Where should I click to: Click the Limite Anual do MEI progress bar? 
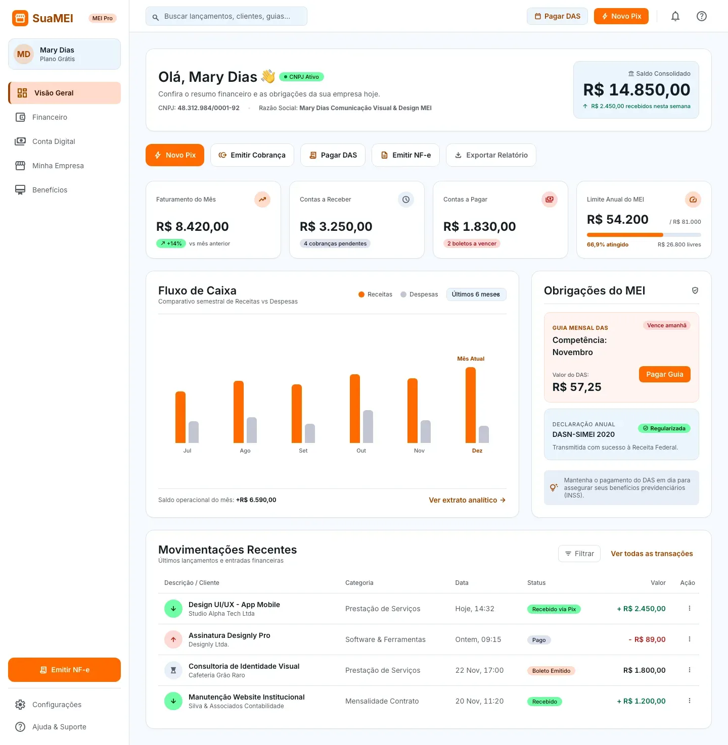(x=644, y=235)
